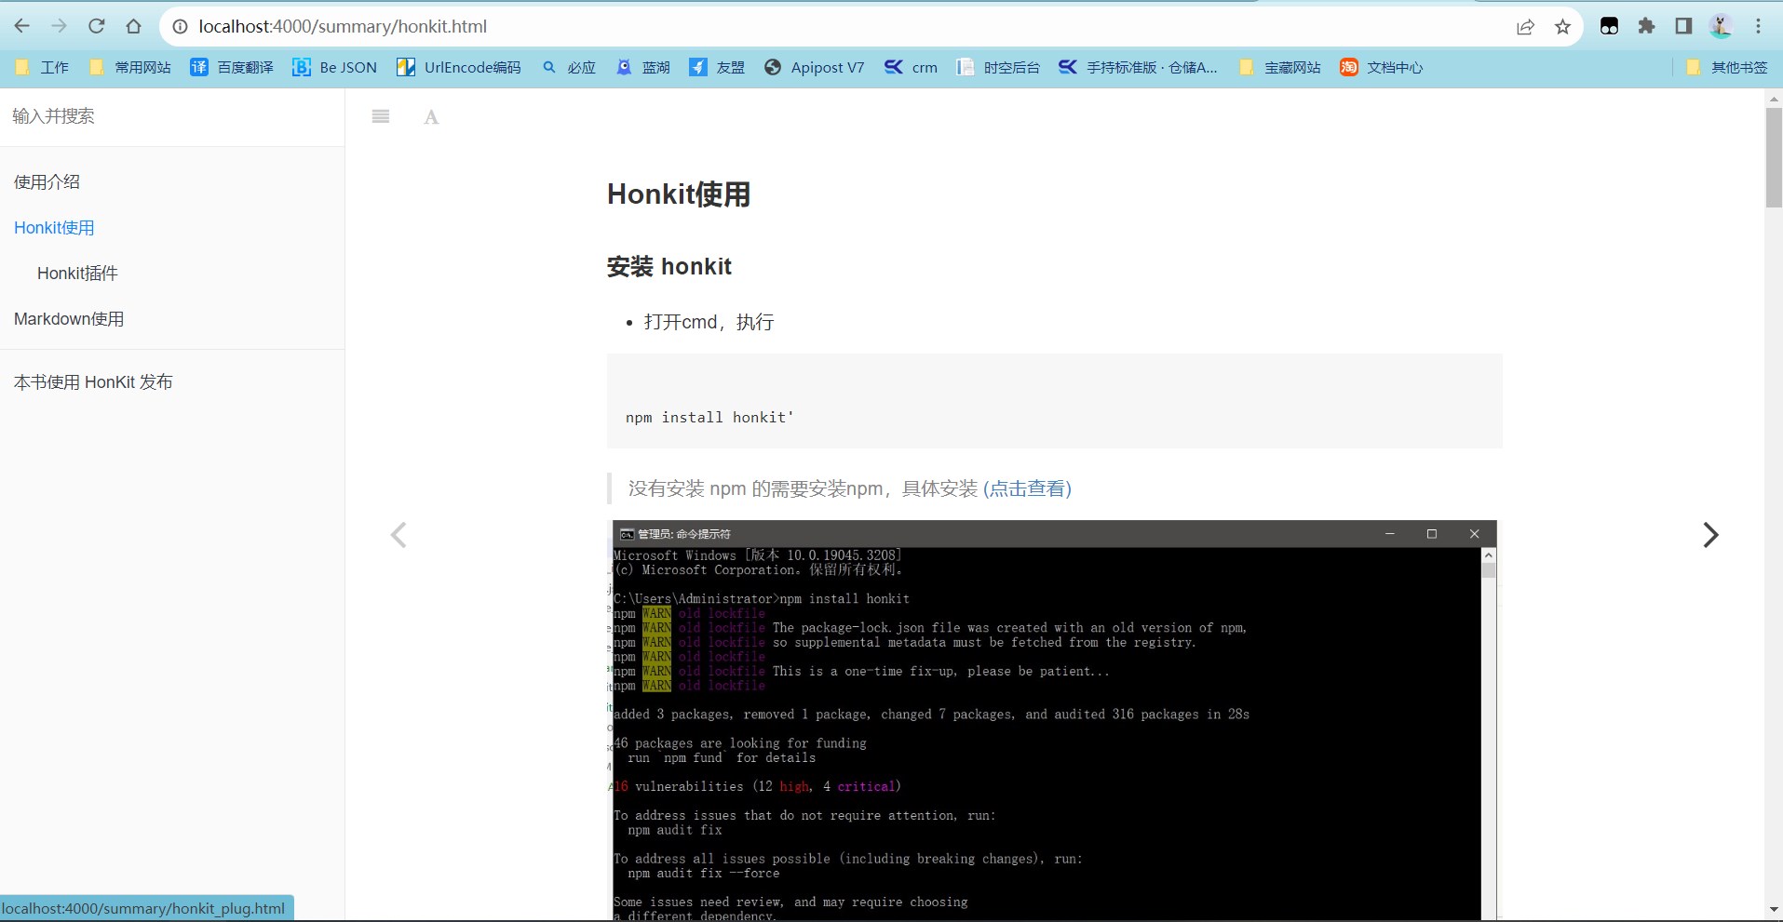This screenshot has width=1783, height=922.
Task: Select the Honkit使用 chapter in sidebar
Action: click(54, 228)
